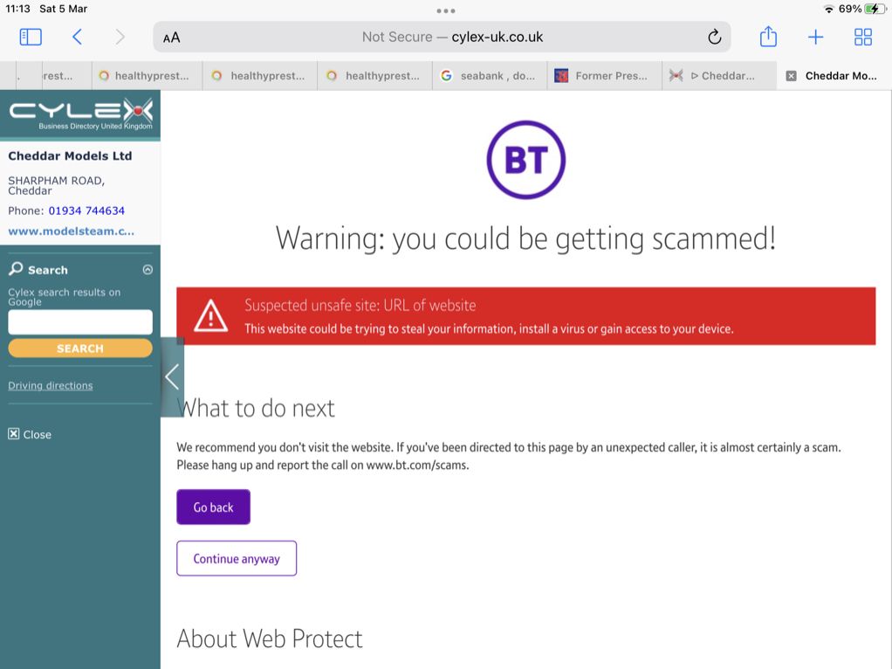The height and width of the screenshot is (669, 892).
Task: Call phone number 01934 744634 link
Action: 86,210
